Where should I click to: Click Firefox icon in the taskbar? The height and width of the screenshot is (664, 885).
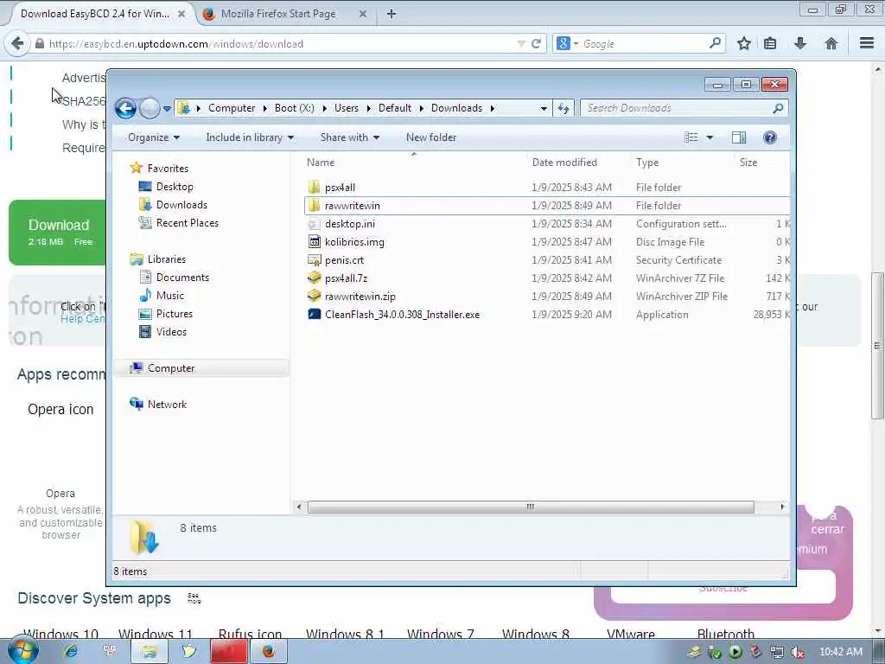(x=269, y=652)
